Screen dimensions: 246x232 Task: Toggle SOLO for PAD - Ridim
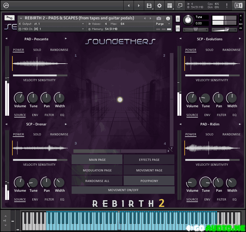coord(209,134)
